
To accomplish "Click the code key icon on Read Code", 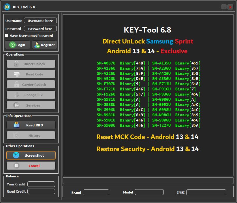I will pyautogui.click(x=17, y=74).
